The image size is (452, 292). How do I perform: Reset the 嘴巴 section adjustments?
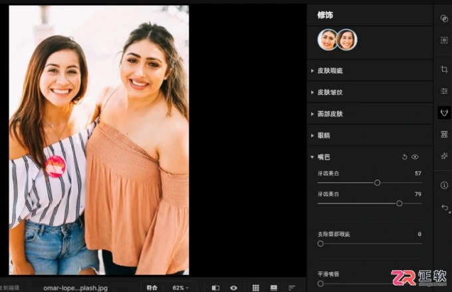(x=404, y=157)
